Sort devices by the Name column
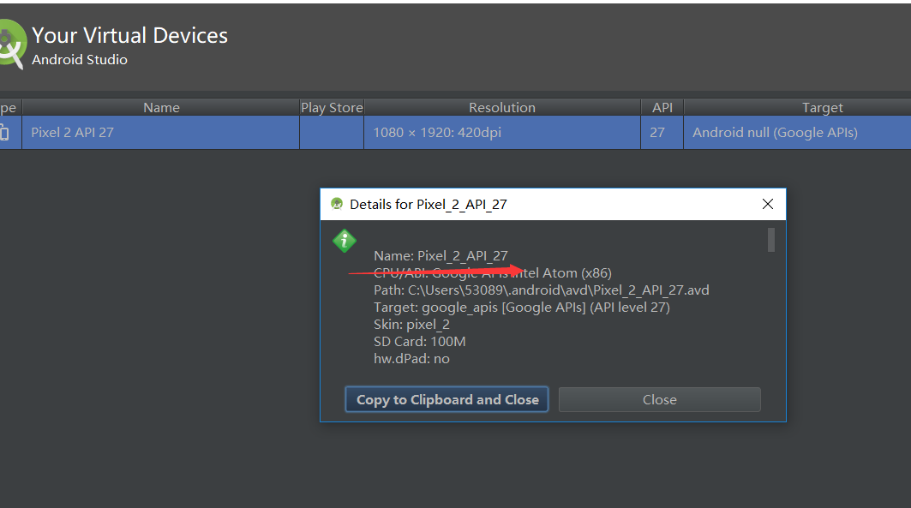This screenshot has height=508, width=911. [x=161, y=107]
